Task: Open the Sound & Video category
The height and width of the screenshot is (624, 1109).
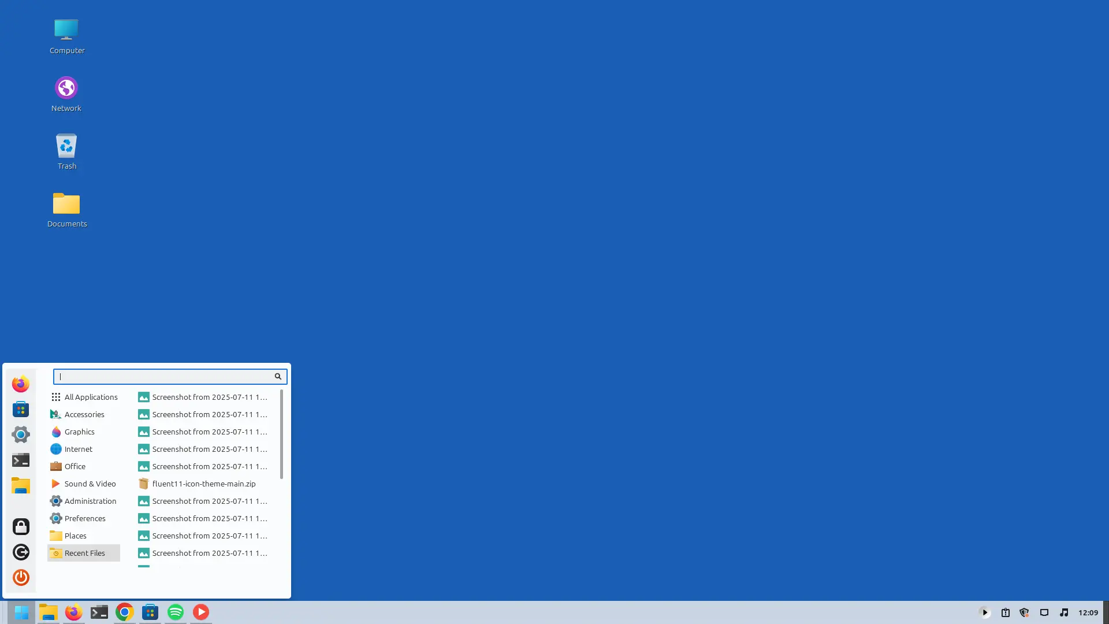Action: pos(84,484)
